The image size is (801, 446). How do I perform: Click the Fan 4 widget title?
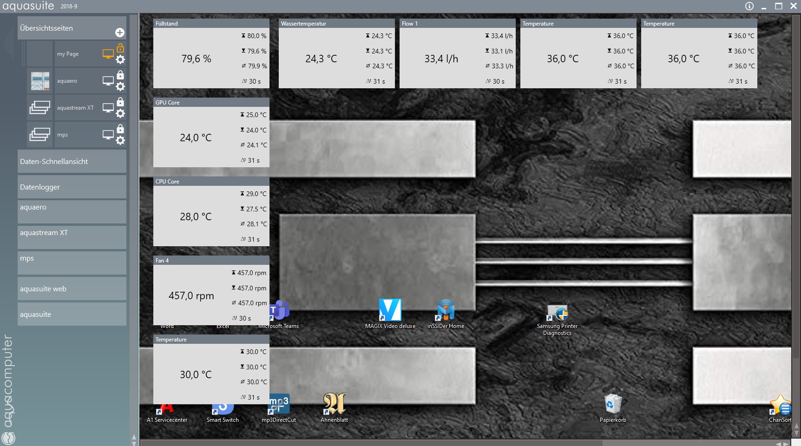coord(162,260)
